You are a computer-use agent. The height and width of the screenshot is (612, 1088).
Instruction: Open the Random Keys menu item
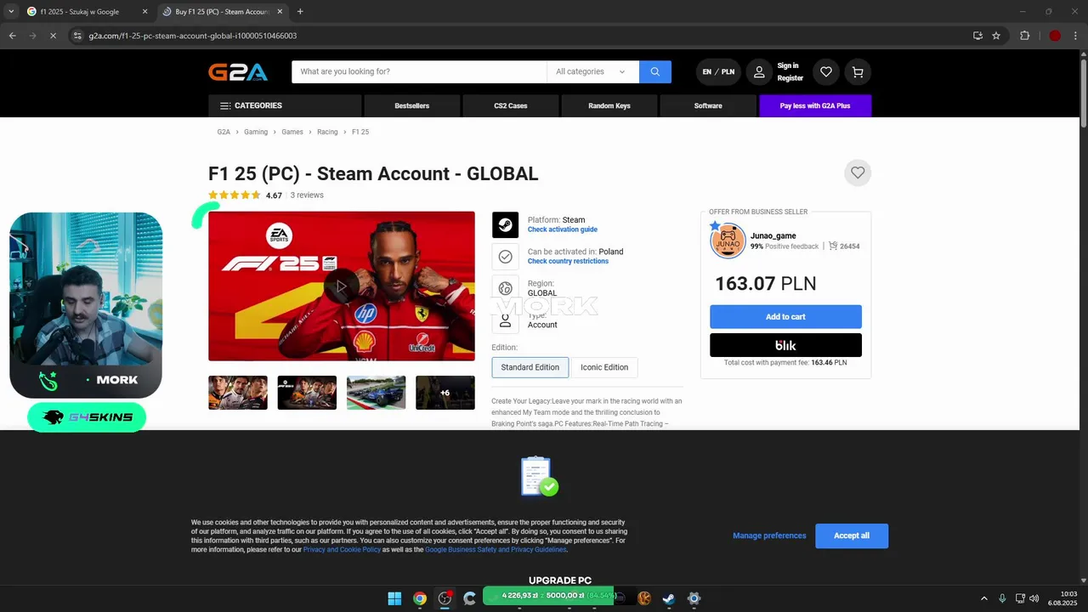[x=609, y=105]
